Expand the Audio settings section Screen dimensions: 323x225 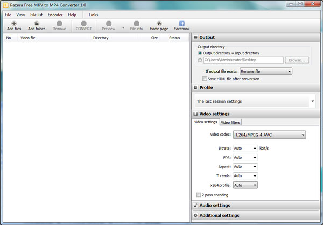coord(256,205)
